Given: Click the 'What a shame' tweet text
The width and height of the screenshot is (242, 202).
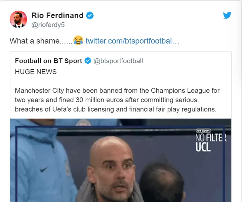Looking at the screenshot, I should coord(41,41).
